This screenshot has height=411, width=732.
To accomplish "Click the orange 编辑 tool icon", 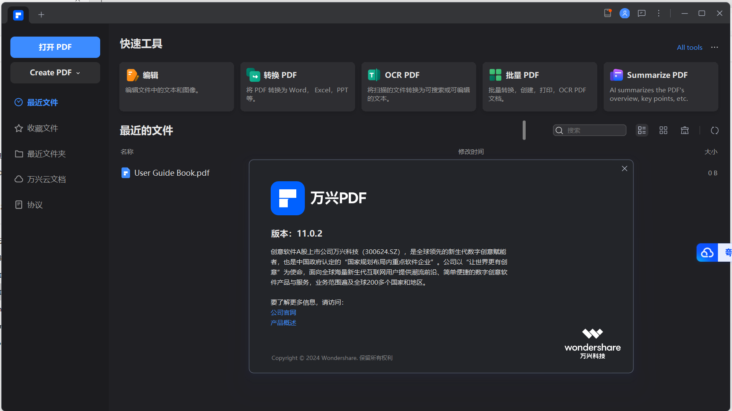I will coord(133,75).
